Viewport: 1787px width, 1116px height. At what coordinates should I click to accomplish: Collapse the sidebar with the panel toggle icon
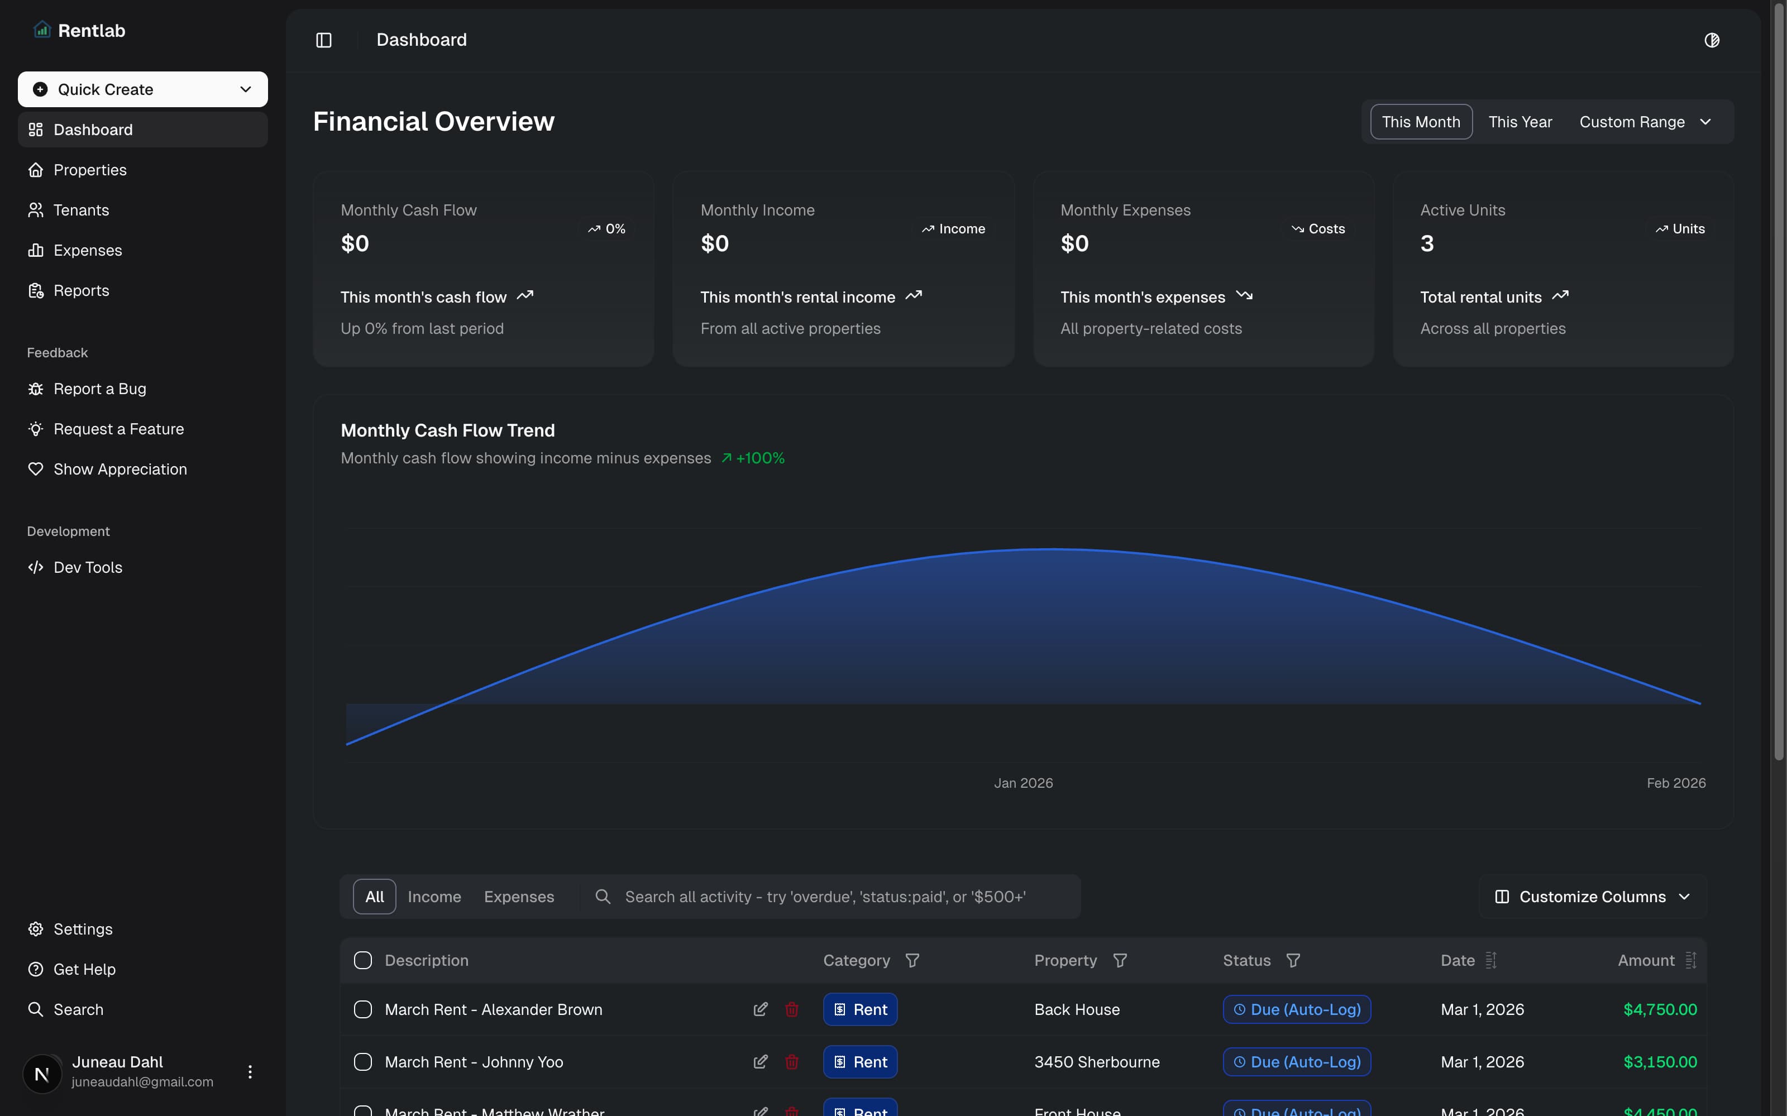click(x=323, y=40)
